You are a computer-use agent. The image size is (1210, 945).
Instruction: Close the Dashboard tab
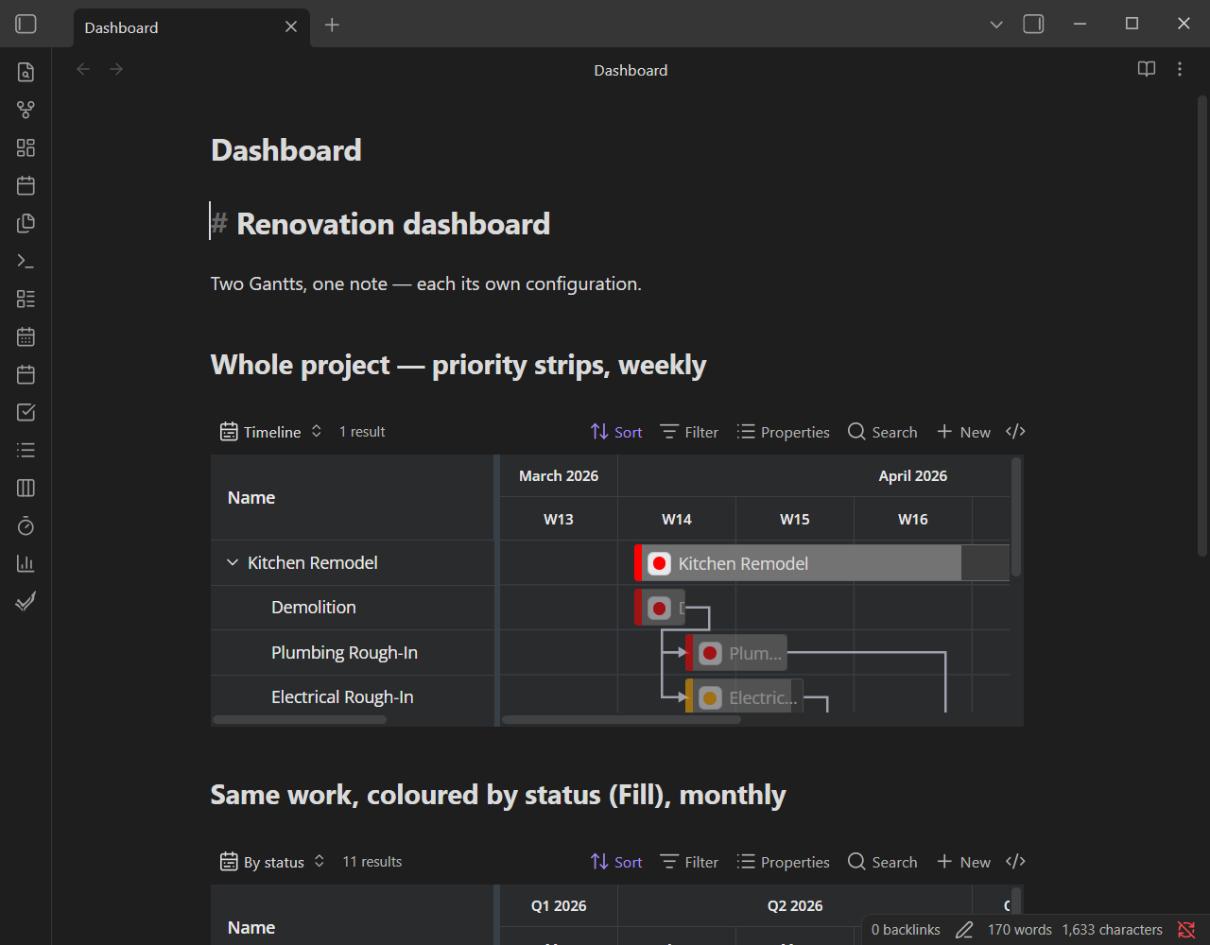(x=291, y=27)
